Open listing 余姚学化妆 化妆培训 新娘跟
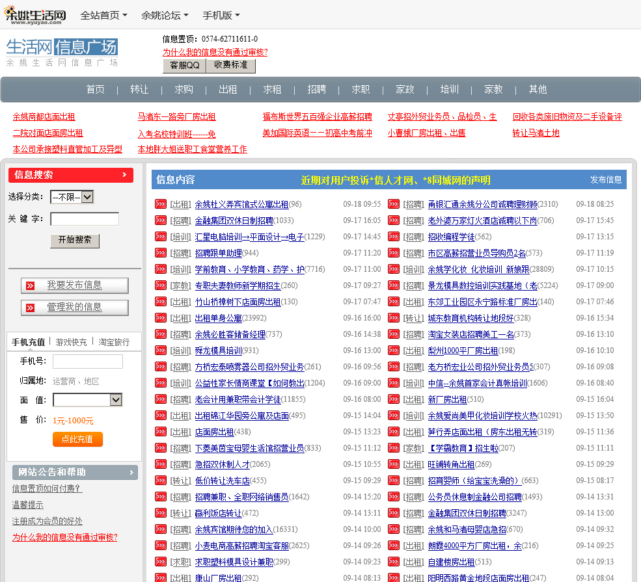The height and width of the screenshot is (582, 641). coord(478,269)
